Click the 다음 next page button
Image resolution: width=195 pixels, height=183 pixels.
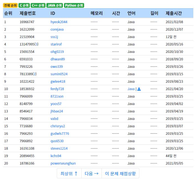point(92,173)
